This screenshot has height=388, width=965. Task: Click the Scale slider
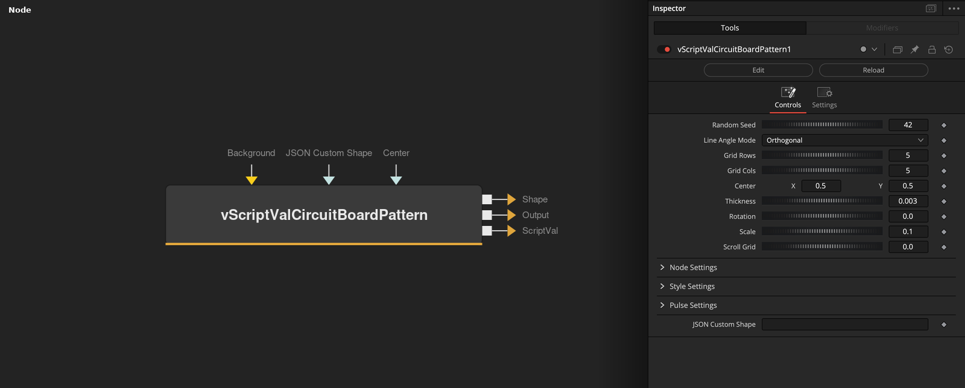[x=822, y=231]
